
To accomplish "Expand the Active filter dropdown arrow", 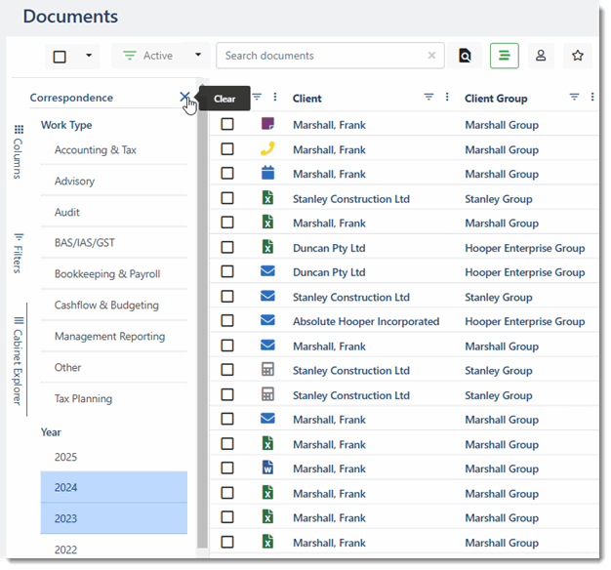I will tap(198, 55).
